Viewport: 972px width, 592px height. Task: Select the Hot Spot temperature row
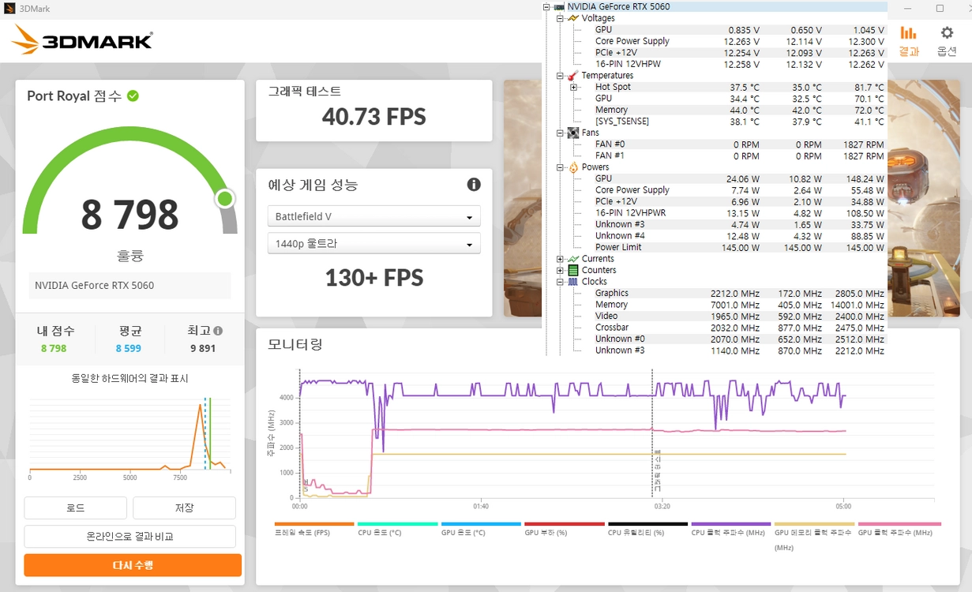tap(739, 87)
